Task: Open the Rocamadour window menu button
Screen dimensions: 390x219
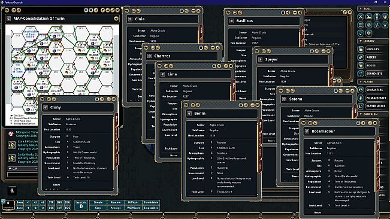Action: click(304, 123)
